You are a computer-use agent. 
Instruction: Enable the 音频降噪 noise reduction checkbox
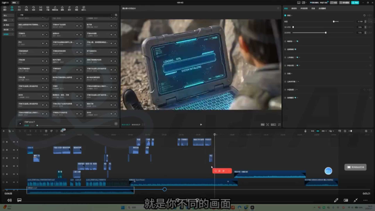pos(286,49)
